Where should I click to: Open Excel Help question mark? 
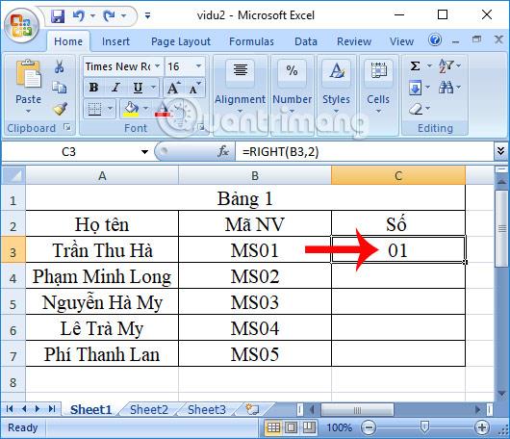click(435, 40)
